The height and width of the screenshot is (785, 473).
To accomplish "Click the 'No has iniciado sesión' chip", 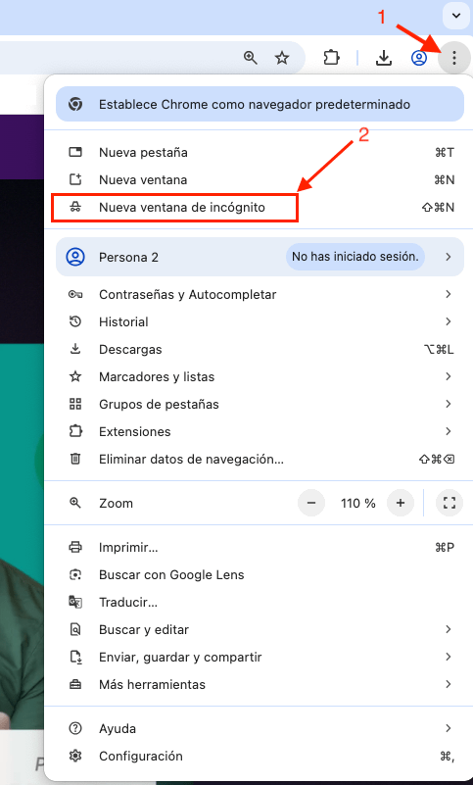I will tap(355, 257).
